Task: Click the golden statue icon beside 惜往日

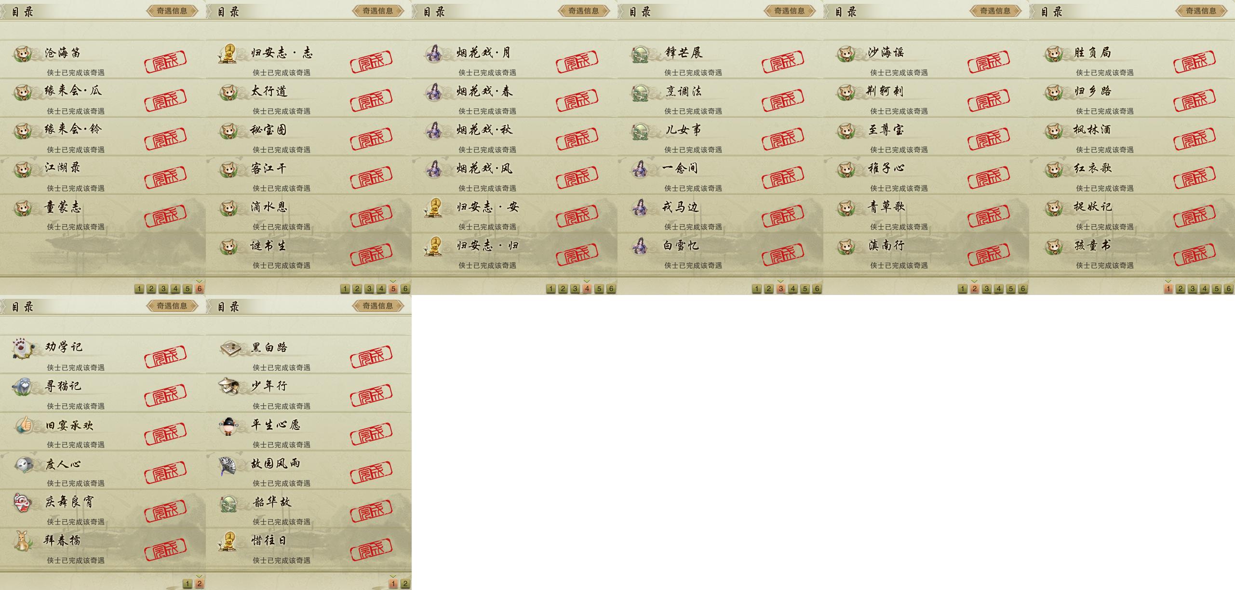Action: tap(229, 541)
